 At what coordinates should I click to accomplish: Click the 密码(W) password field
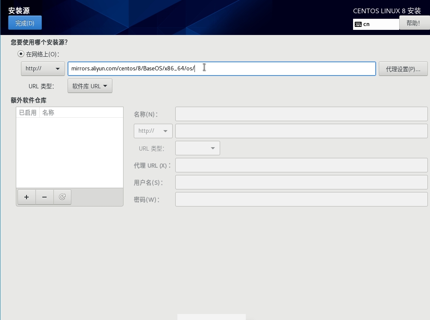(x=301, y=199)
